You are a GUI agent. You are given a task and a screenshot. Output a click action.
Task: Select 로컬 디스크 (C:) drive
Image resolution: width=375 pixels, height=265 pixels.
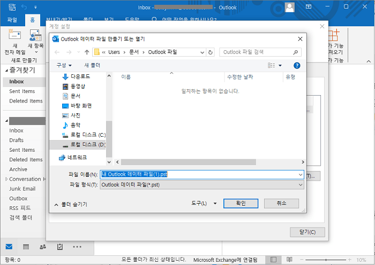click(84, 135)
